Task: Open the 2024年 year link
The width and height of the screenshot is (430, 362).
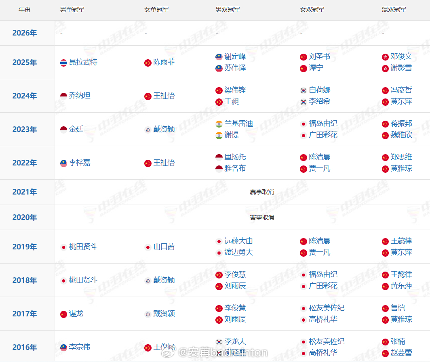Action: [x=25, y=96]
